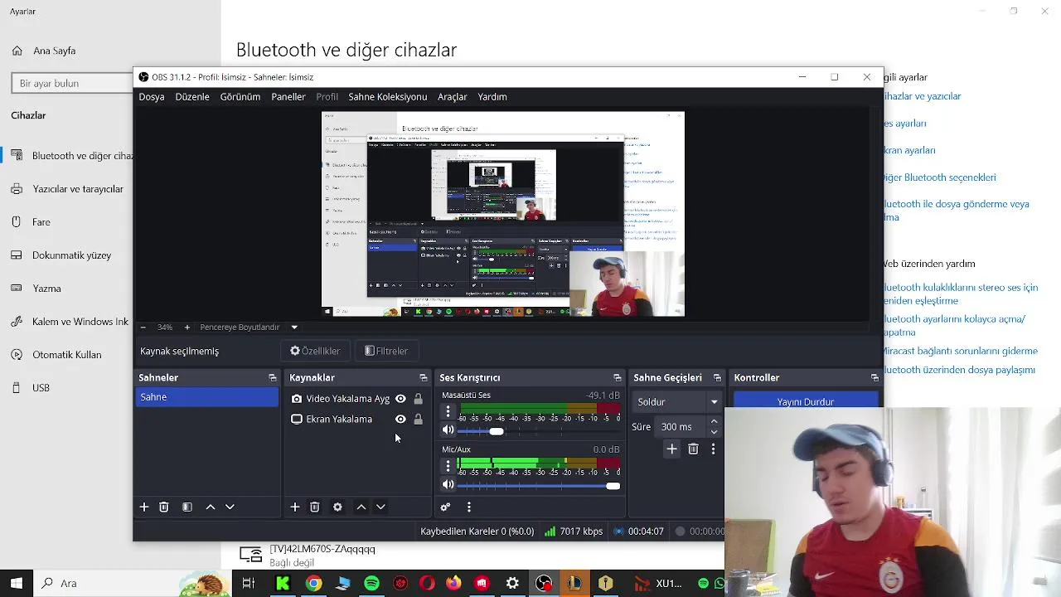
Task: Undock the Sahne Geçişleri panel
Action: point(717,377)
